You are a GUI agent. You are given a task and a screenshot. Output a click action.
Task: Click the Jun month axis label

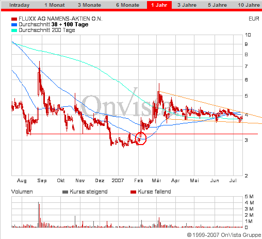pos(215,180)
